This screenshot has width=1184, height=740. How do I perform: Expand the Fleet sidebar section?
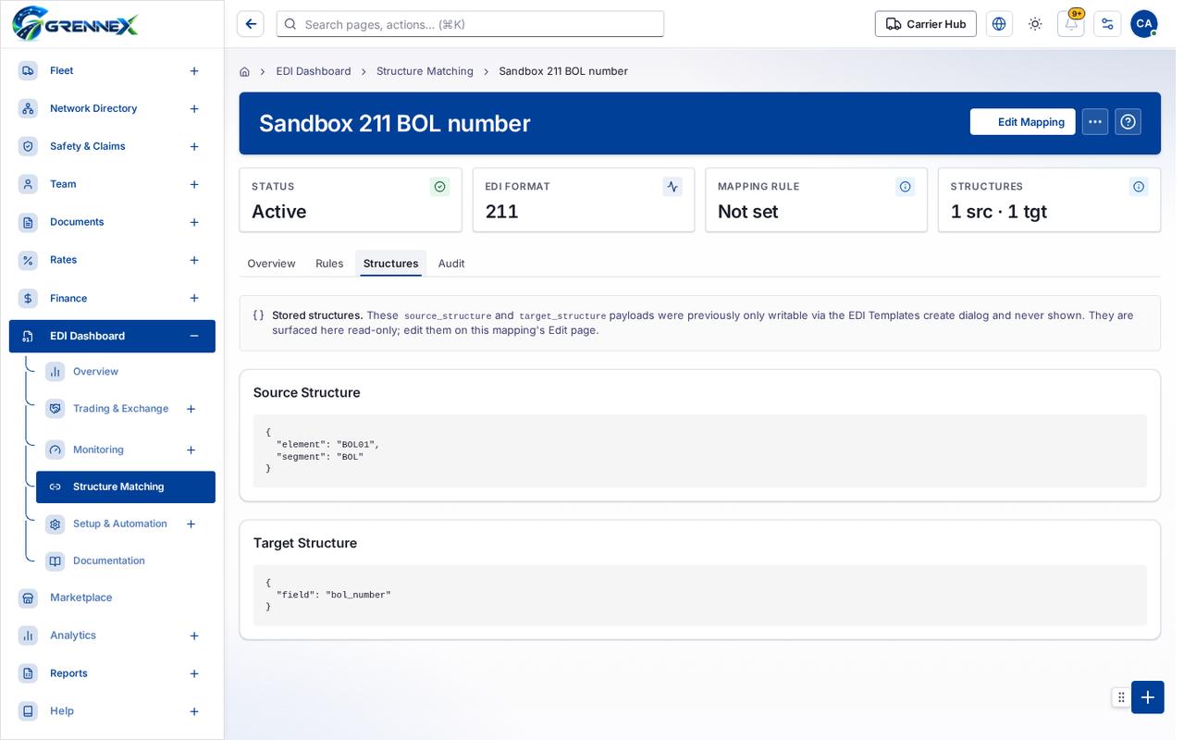[194, 71]
